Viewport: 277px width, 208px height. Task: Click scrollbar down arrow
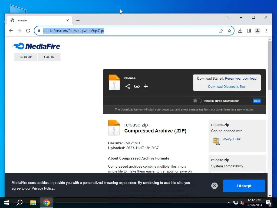pos(270,196)
